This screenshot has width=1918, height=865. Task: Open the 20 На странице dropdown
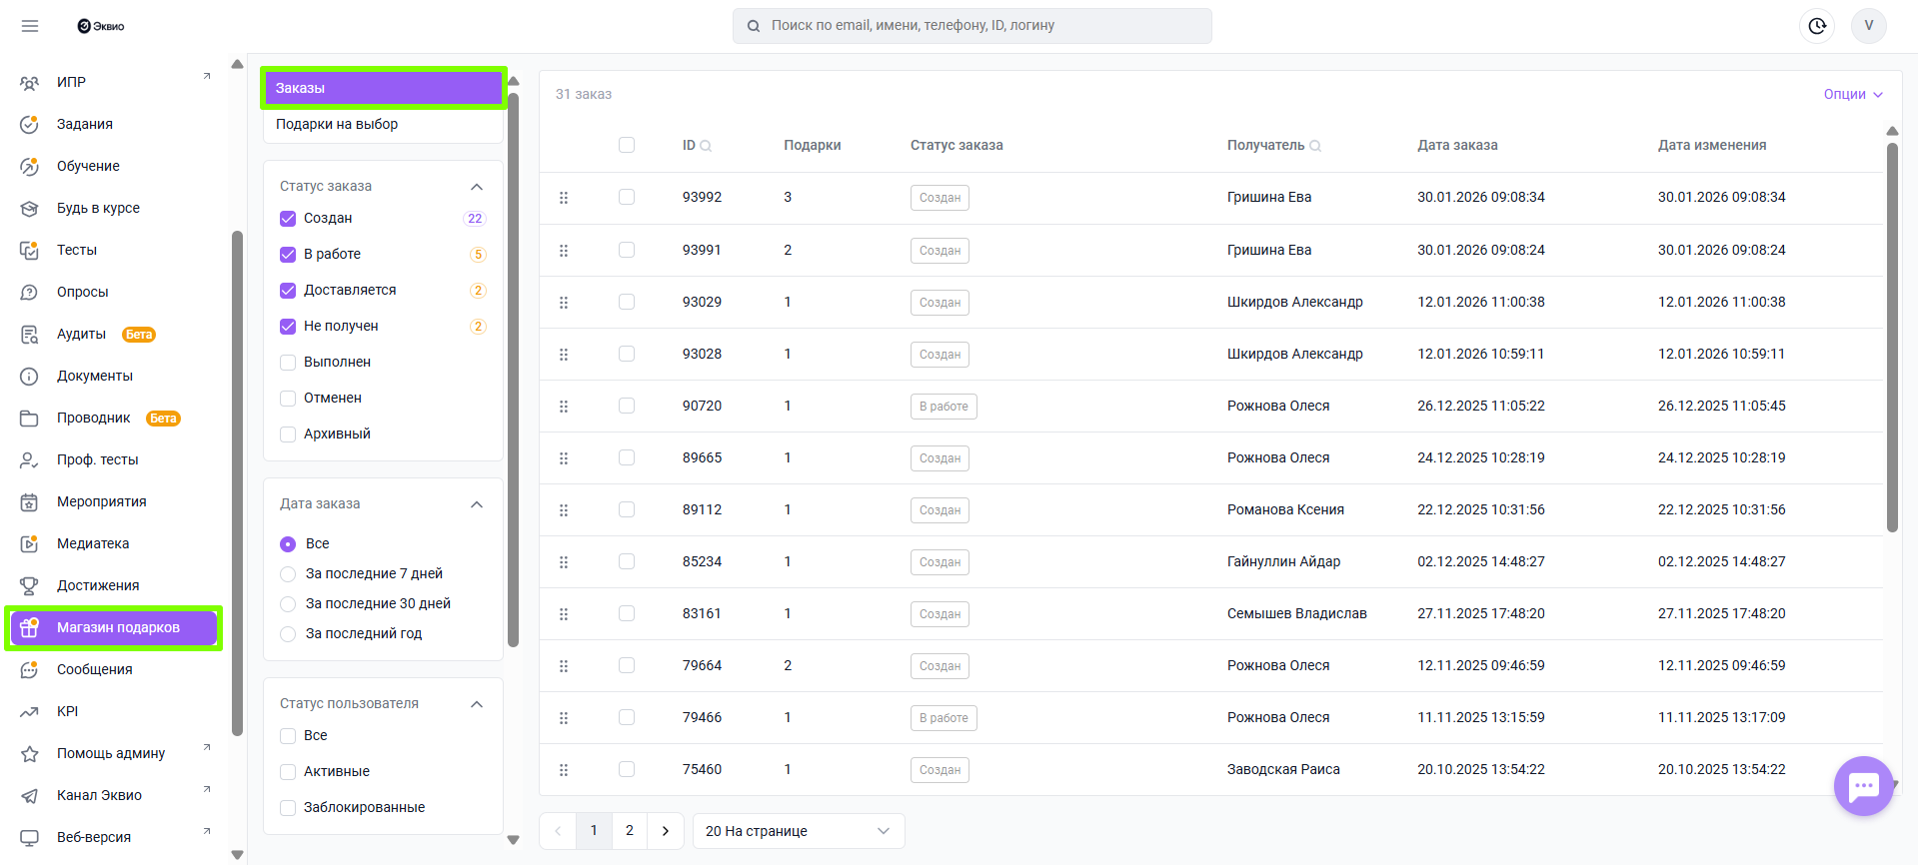pyautogui.click(x=798, y=831)
